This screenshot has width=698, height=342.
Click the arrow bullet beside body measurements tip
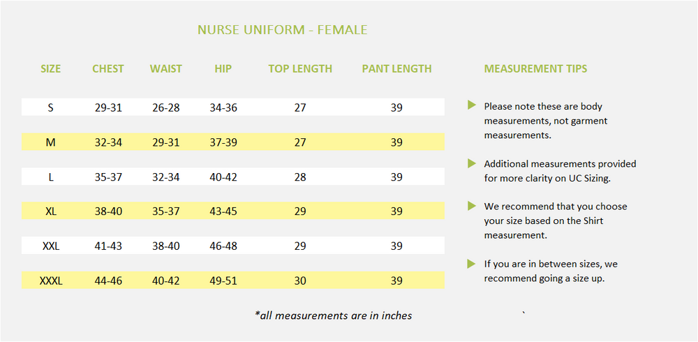click(x=472, y=105)
